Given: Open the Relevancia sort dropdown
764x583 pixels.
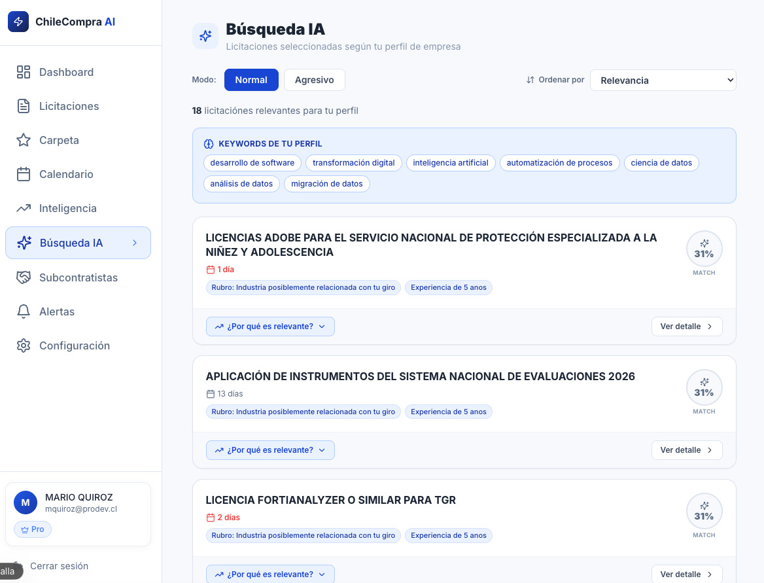Looking at the screenshot, I should tap(663, 80).
